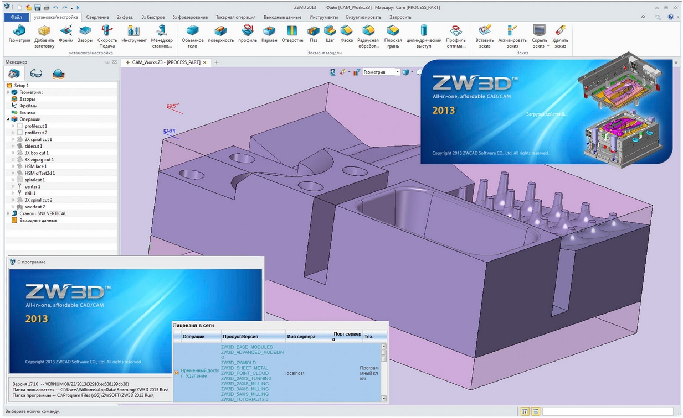Expand the sidecut 1 operation
This screenshot has width=683, height=418.
tap(13, 147)
